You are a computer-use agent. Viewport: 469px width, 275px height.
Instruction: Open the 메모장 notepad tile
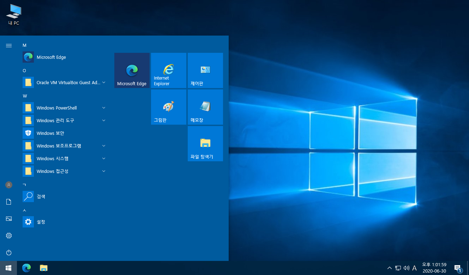[205, 107]
